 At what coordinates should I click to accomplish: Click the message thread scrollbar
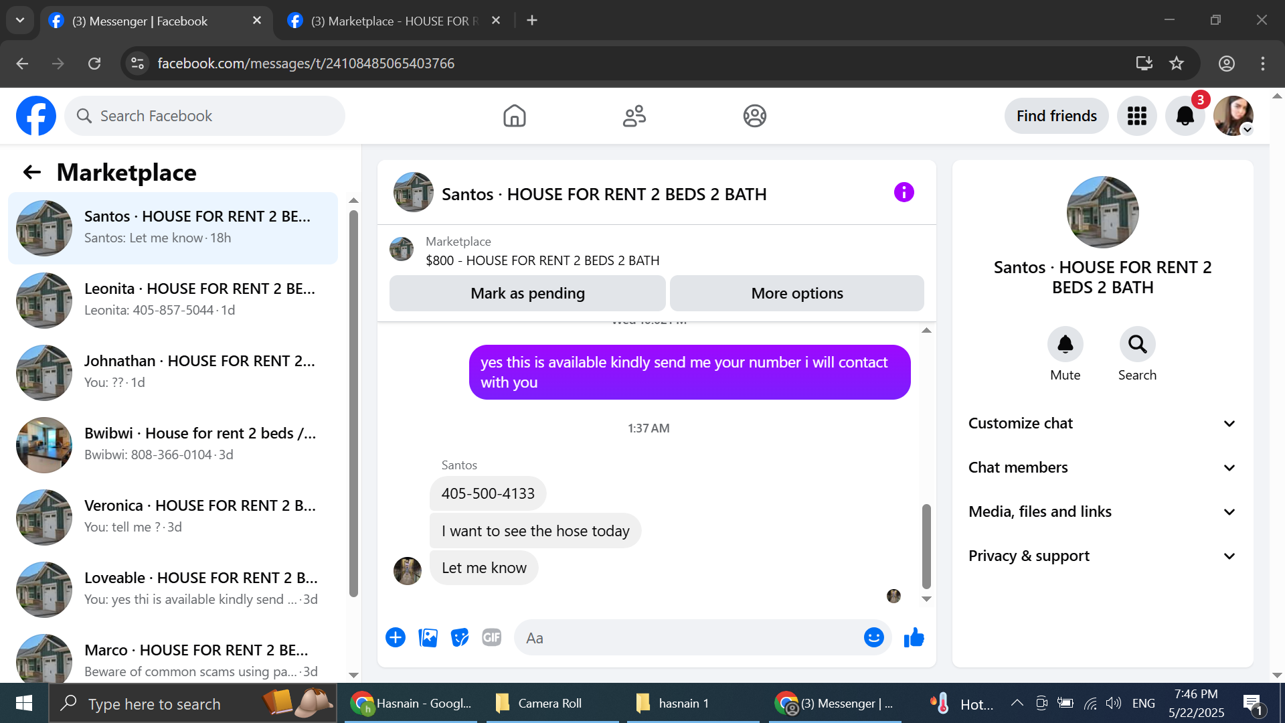(x=926, y=546)
